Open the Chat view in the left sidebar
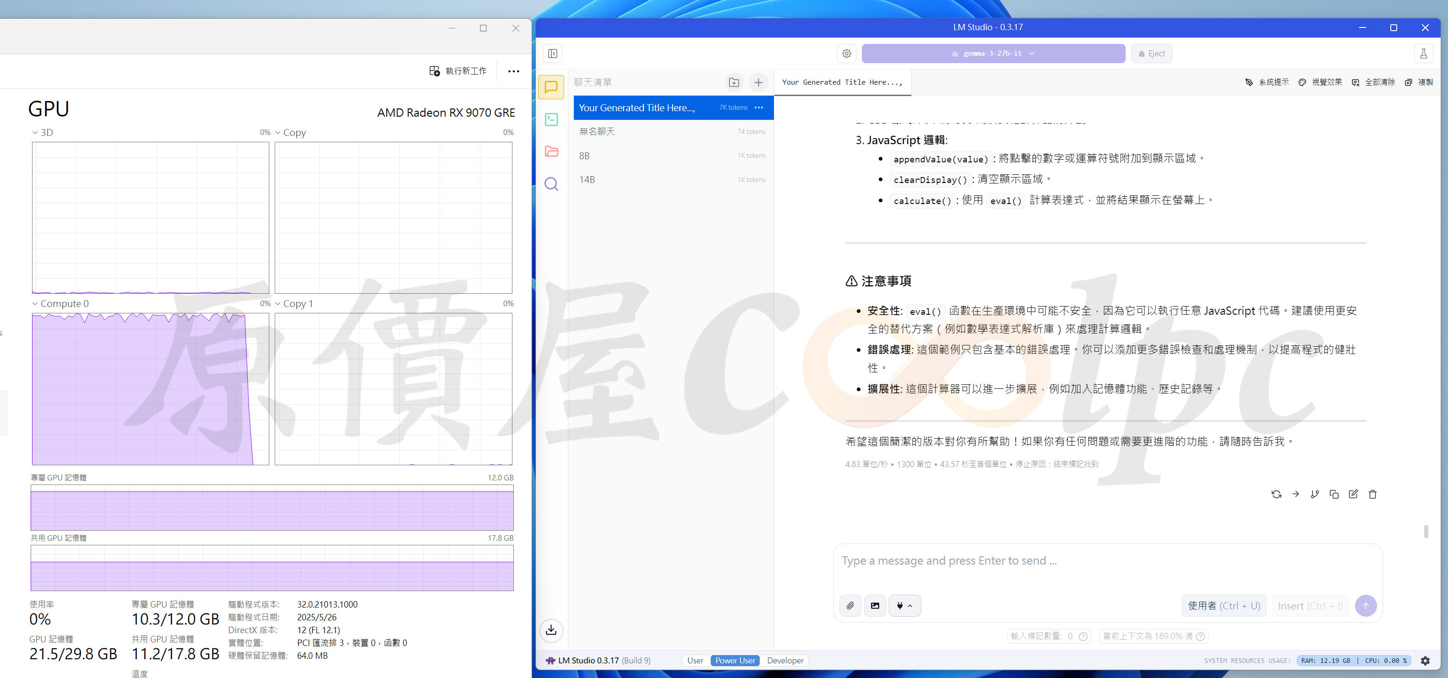This screenshot has width=1448, height=678. [x=551, y=87]
